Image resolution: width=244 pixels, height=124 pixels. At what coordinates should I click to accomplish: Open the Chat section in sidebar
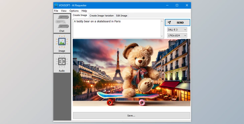pyautogui.click(x=62, y=23)
